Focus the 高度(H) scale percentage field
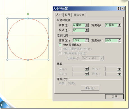Screen dimensions: 129x109 coord(79,40)
